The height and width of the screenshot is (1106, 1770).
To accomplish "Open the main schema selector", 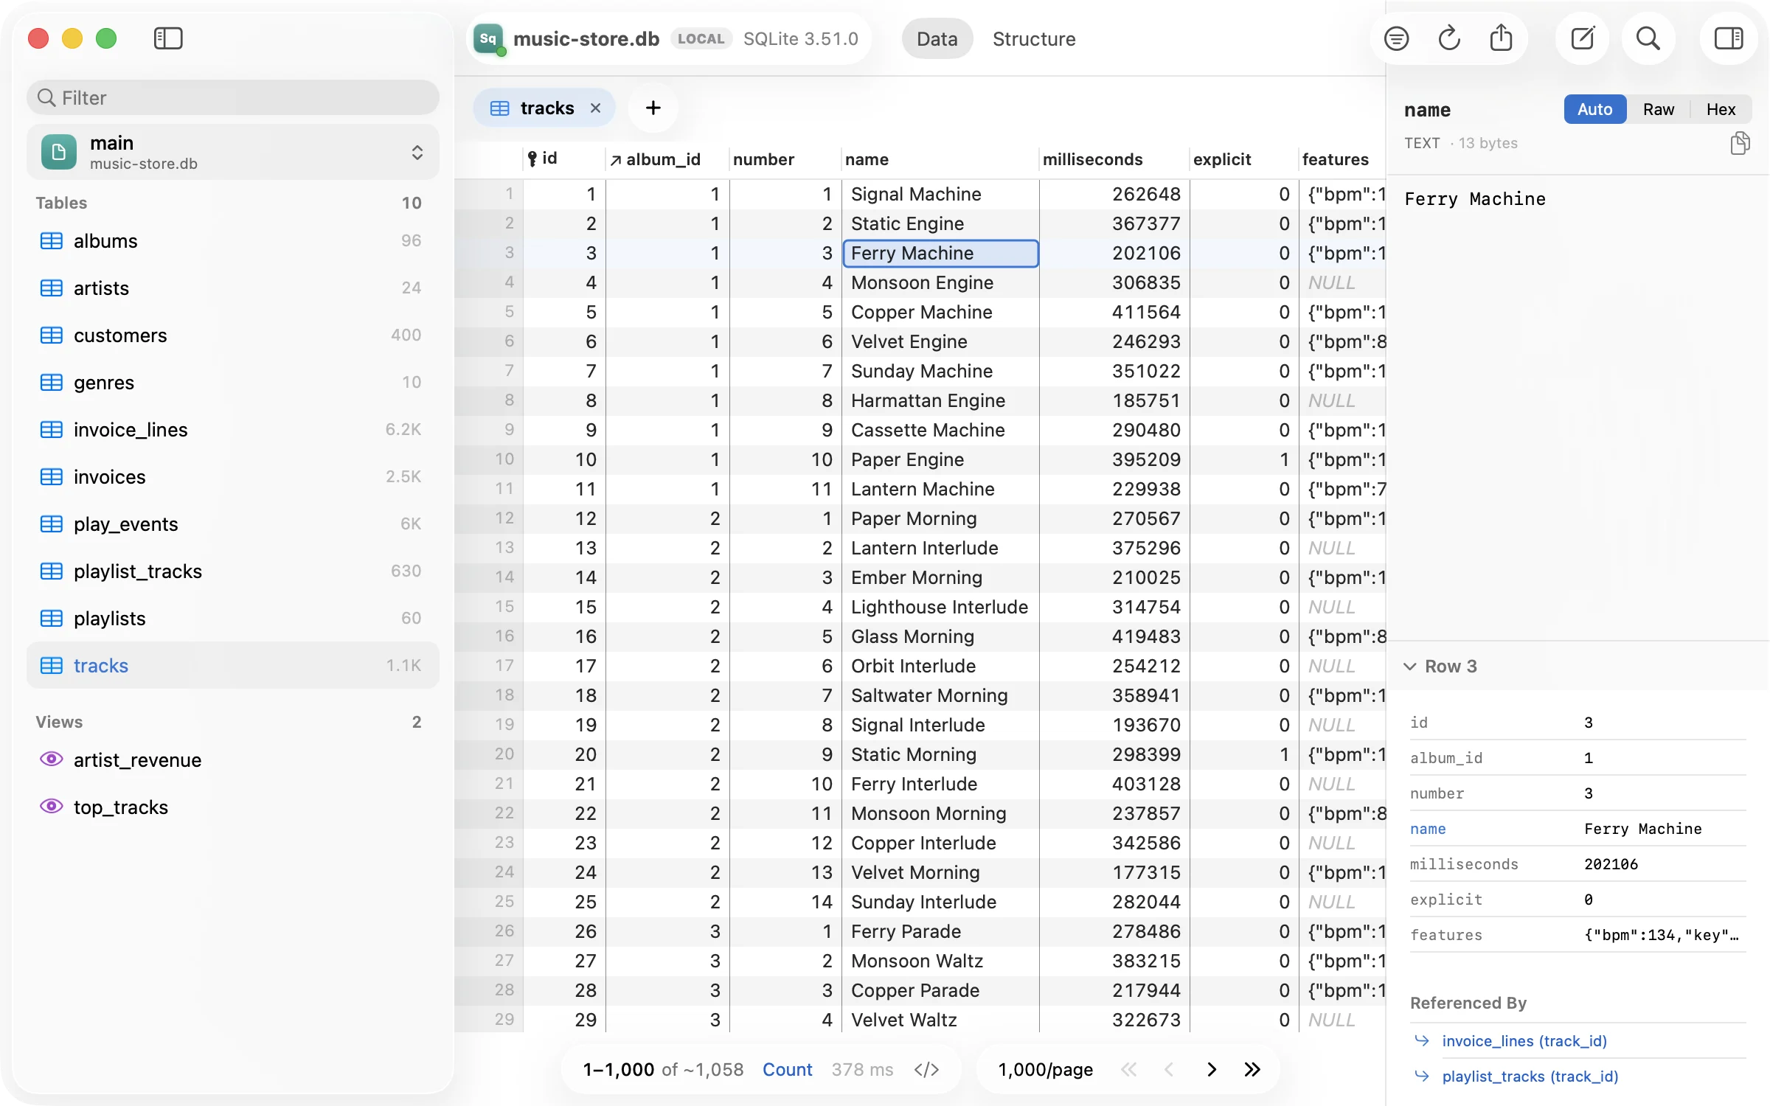I will [x=233, y=152].
